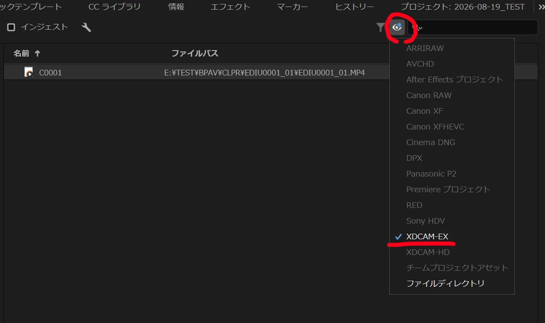
Task: Select the プロジェクト: 2026-08-19_TEST tab
Action: pyautogui.click(x=463, y=7)
